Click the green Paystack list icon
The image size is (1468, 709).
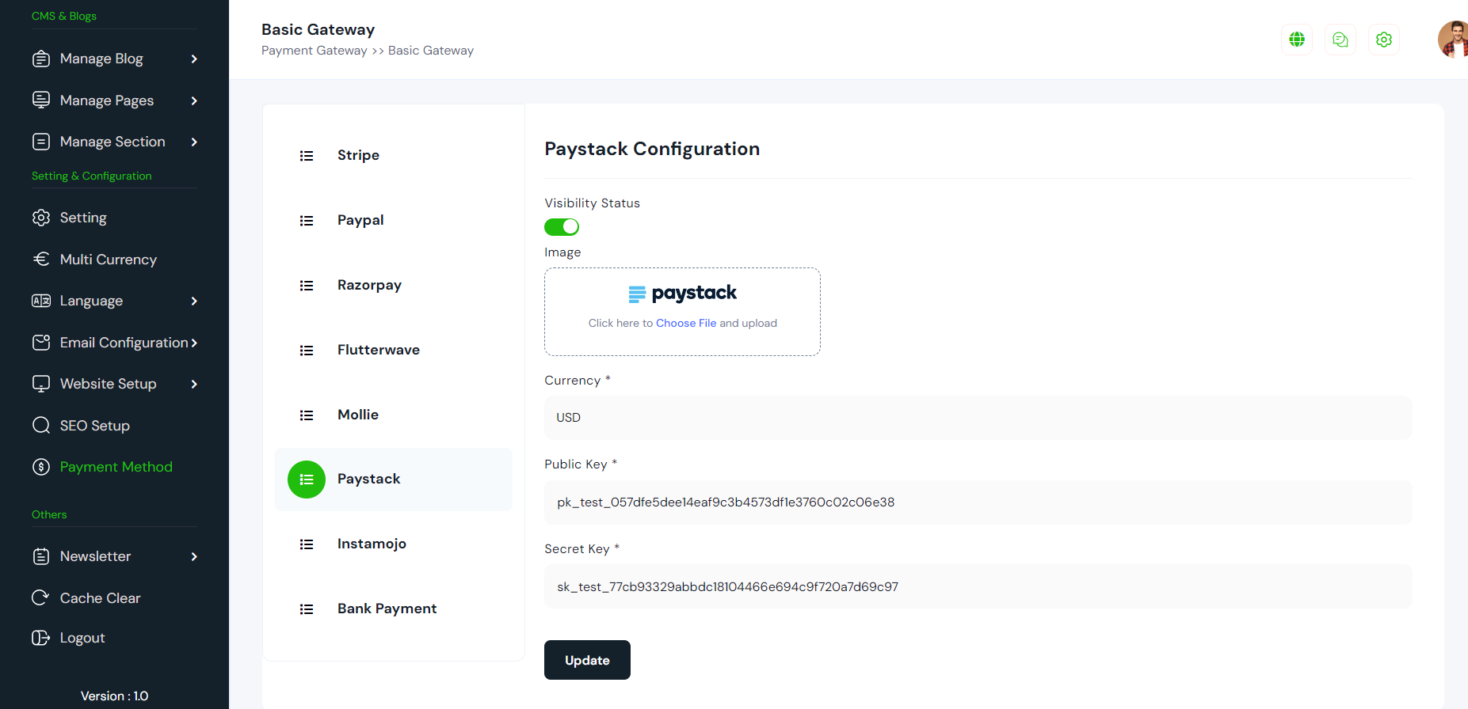coord(307,480)
